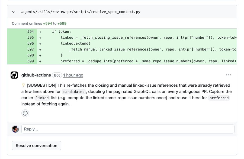Collapse the resolve_spec_context.py file section
This screenshot has height=159, width=244.
click(14, 12)
